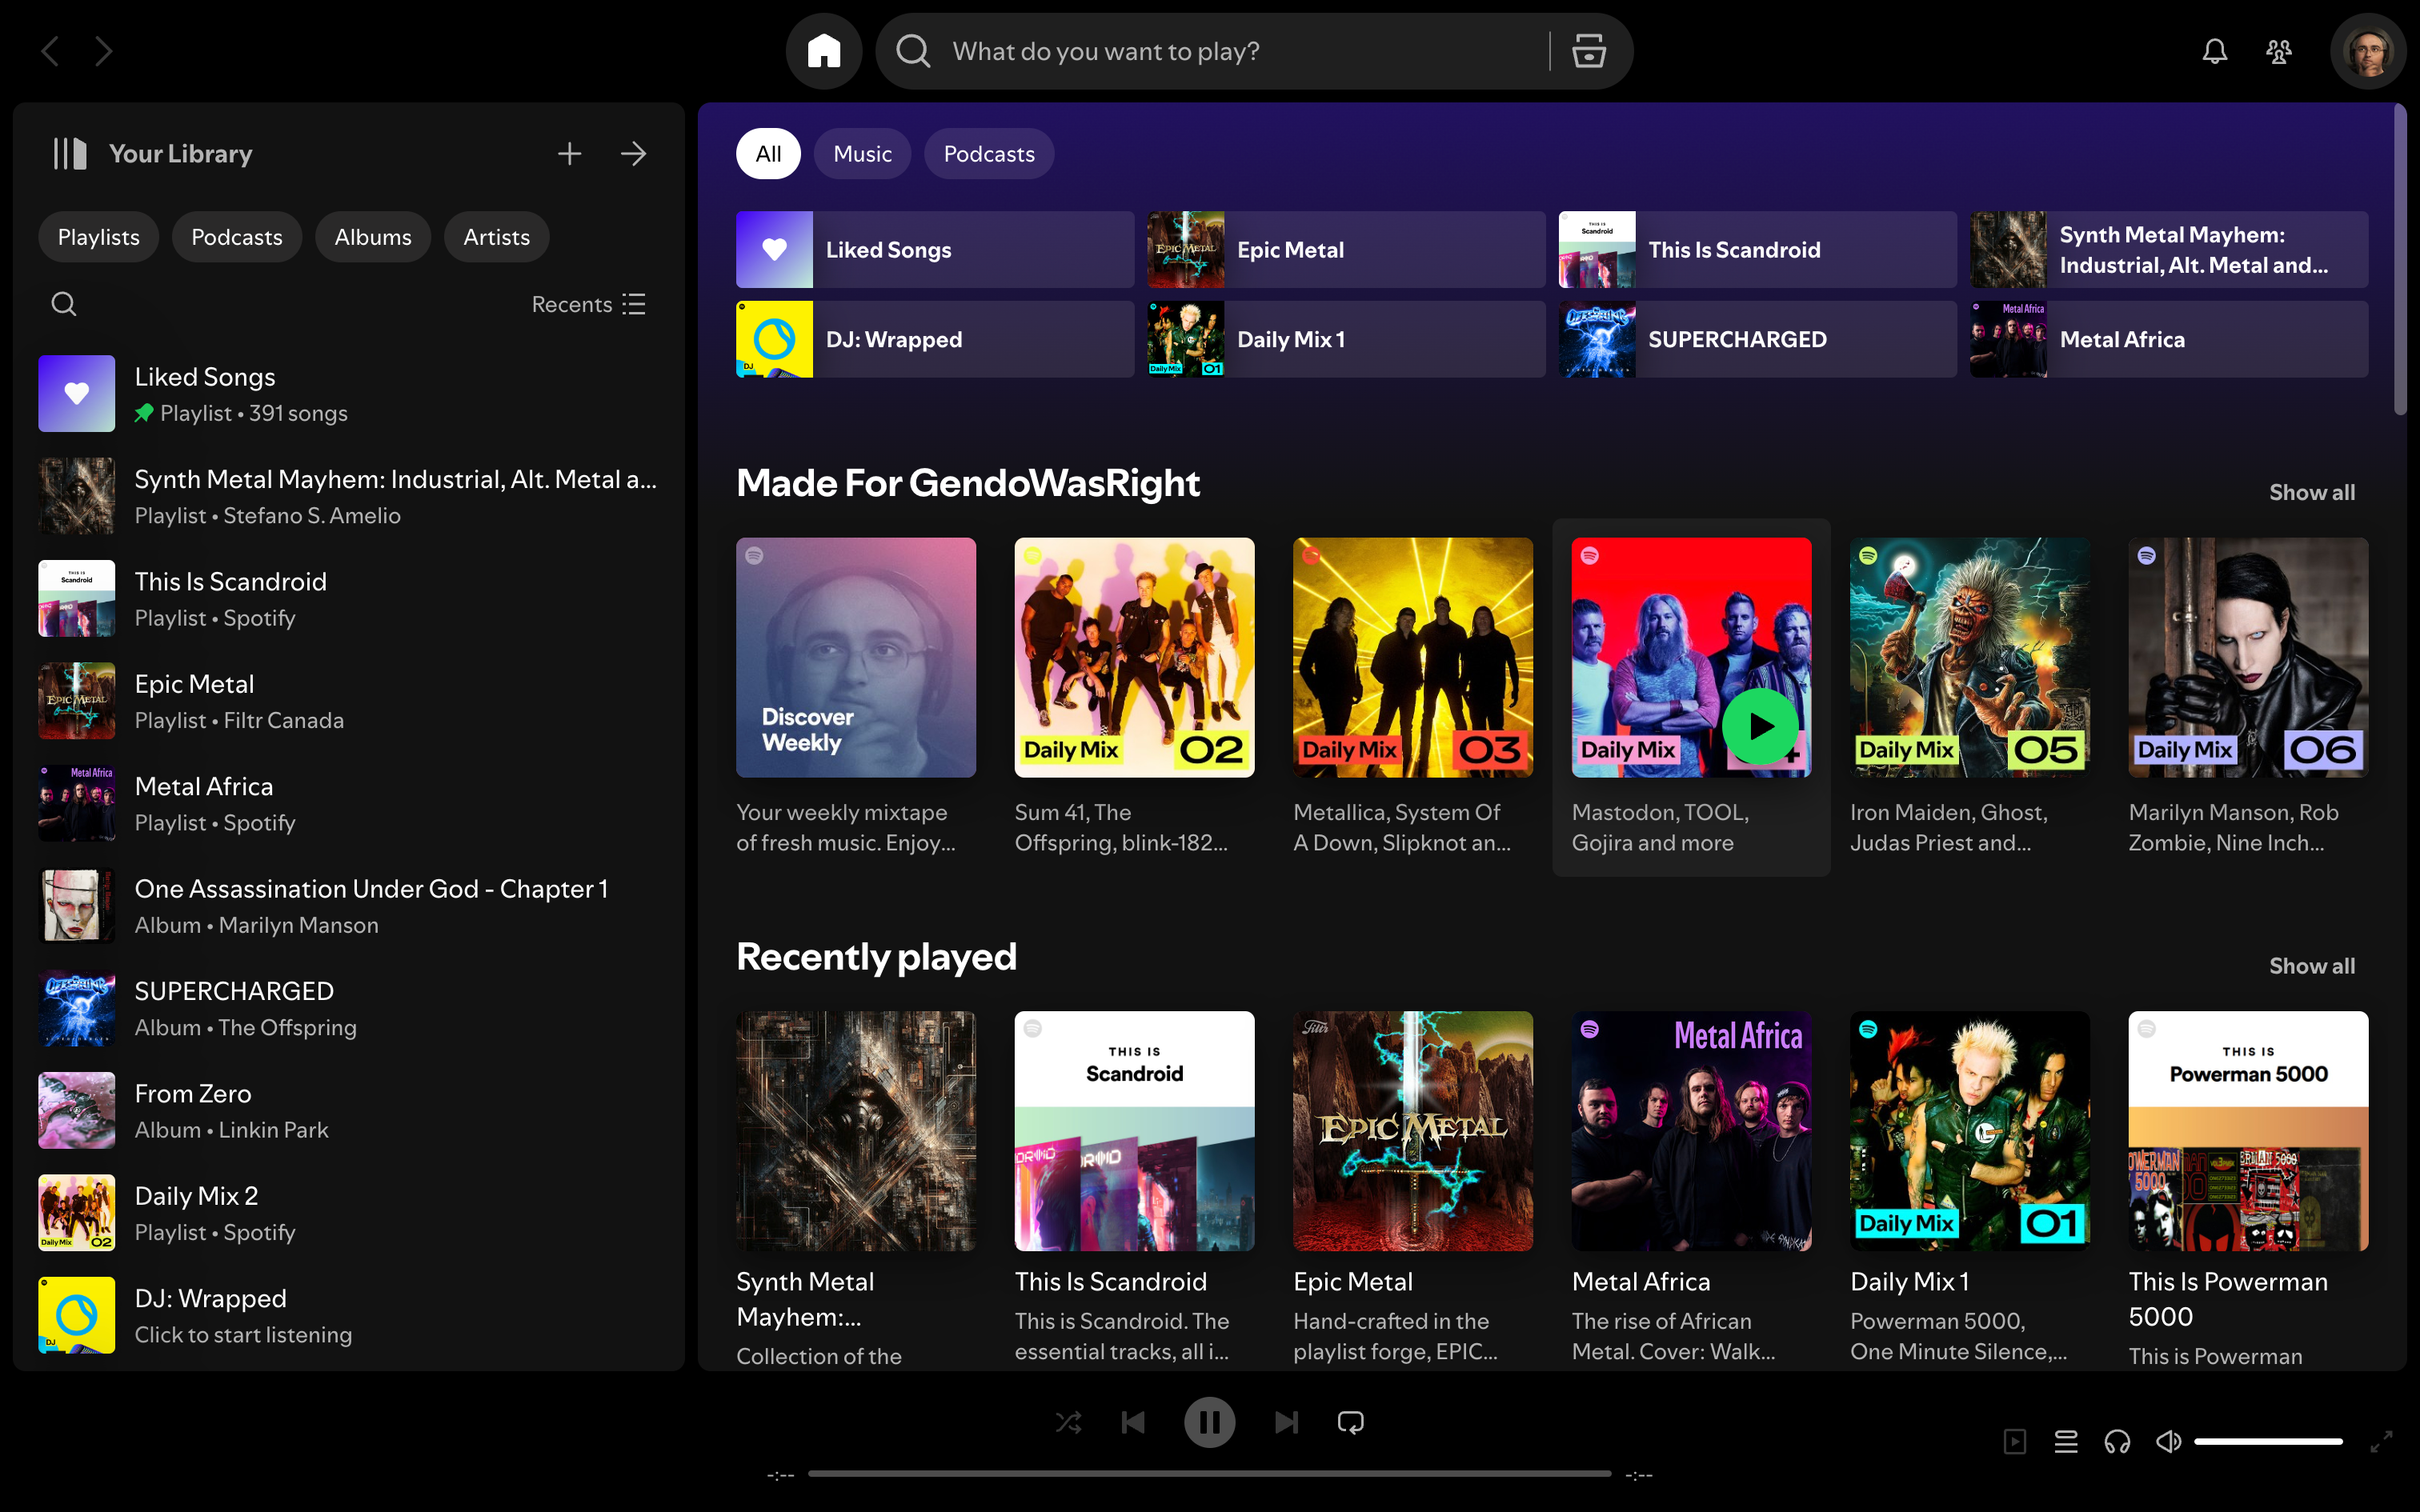The height and width of the screenshot is (1512, 2420).
Task: Click the search input field
Action: [1240, 51]
